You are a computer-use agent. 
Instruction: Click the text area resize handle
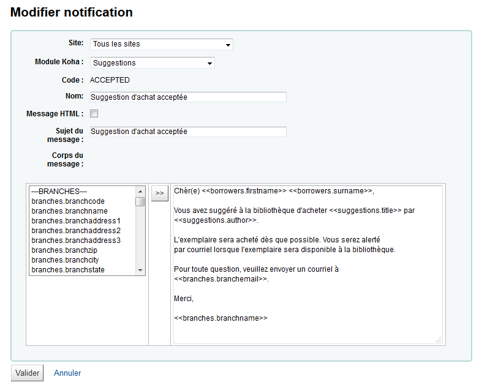pyautogui.click(x=439, y=340)
